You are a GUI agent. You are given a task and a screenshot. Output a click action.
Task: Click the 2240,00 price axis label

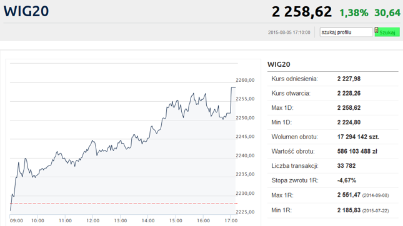245,155
